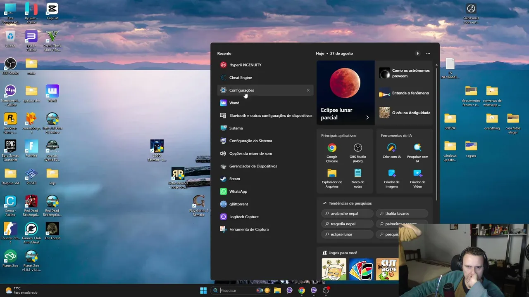Screen dimensions: 529x297
Task: Select Sistema in the recent list
Action: click(265, 128)
